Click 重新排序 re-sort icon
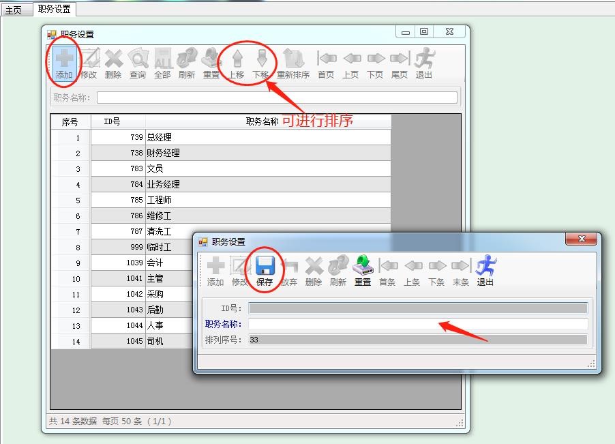The width and height of the screenshot is (615, 444). click(x=293, y=63)
